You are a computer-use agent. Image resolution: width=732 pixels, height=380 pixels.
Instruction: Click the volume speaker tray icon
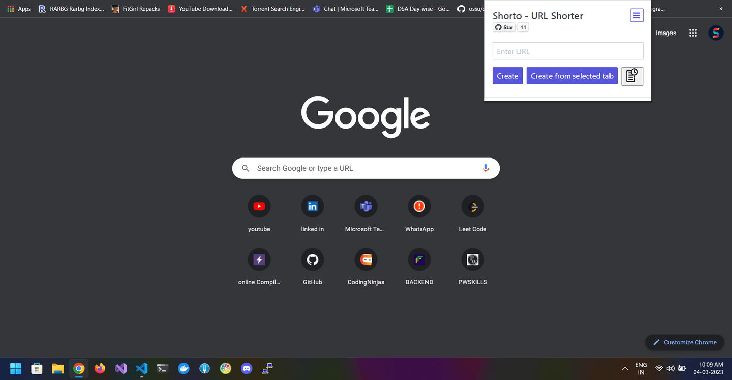coord(670,368)
